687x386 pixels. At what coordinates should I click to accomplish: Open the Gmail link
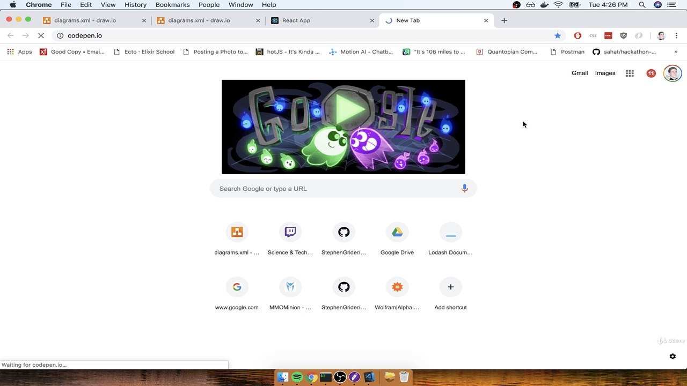pyautogui.click(x=580, y=73)
